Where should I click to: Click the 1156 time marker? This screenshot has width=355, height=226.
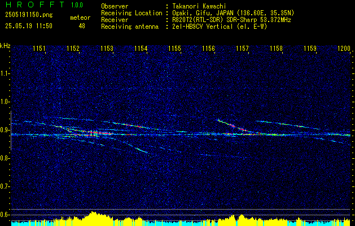[x=208, y=48]
